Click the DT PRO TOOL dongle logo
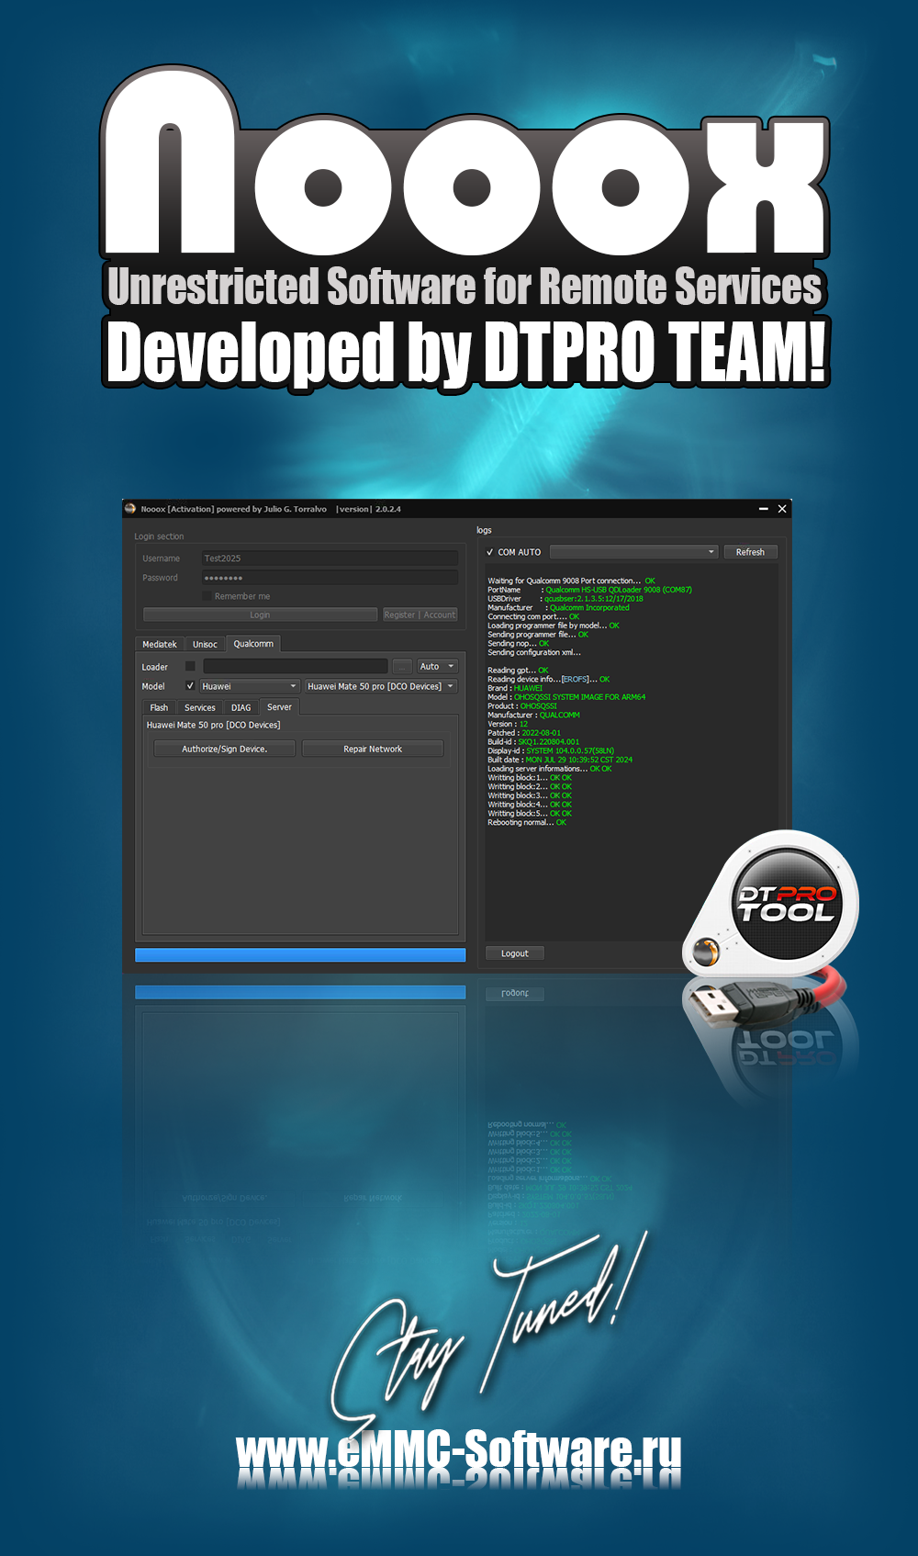The width and height of the screenshot is (918, 1556). pos(771,905)
